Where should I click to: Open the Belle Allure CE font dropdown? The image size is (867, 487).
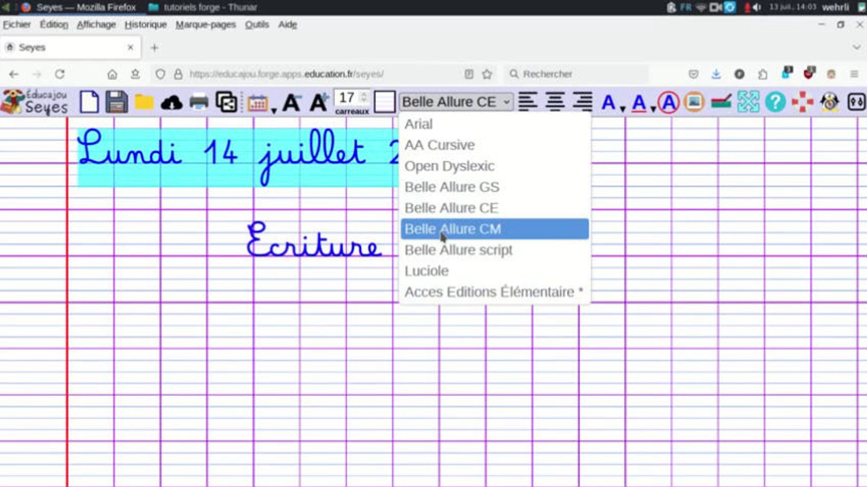tap(456, 102)
